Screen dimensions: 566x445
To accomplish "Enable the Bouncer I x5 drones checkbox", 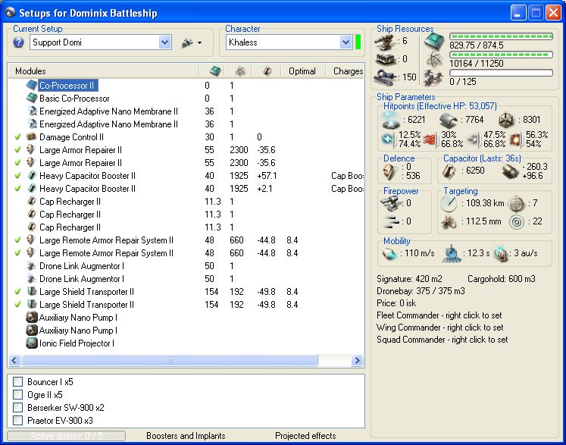I will 18,383.
